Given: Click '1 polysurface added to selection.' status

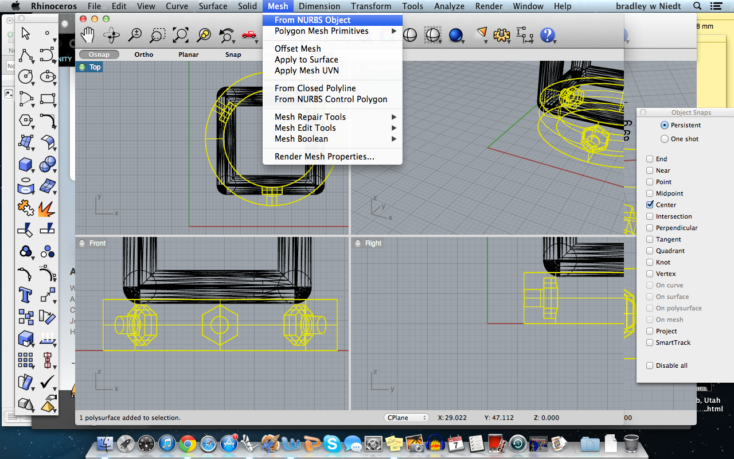Looking at the screenshot, I should [130, 418].
